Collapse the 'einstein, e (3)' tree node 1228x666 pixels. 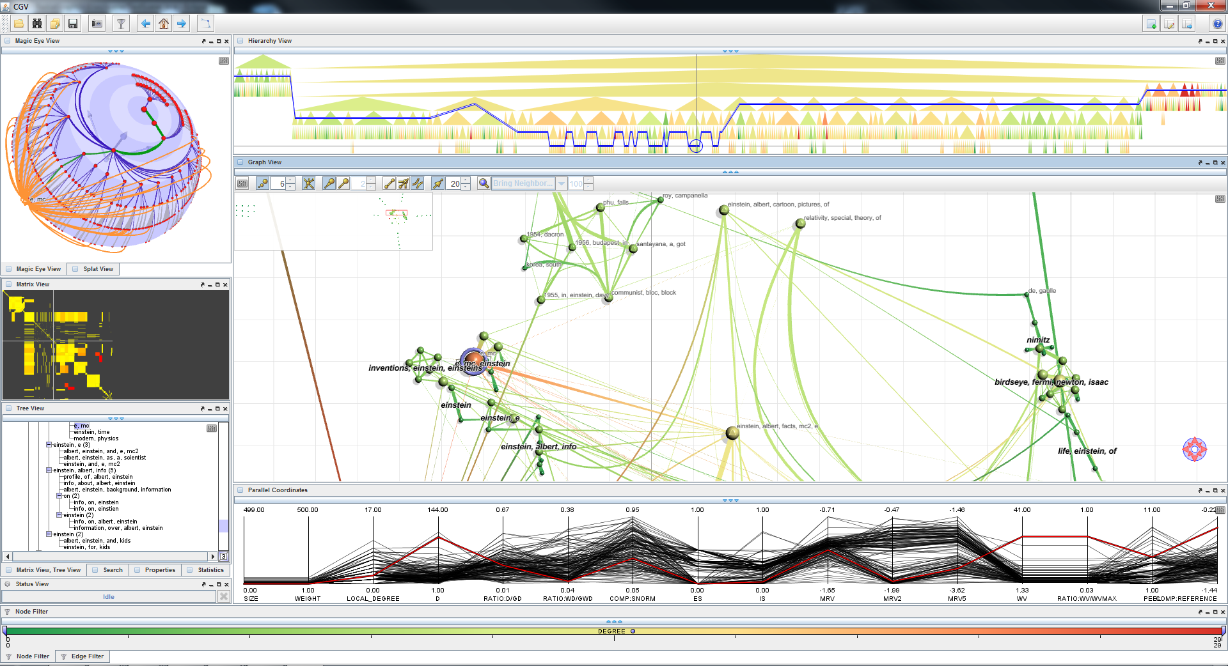pos(49,445)
